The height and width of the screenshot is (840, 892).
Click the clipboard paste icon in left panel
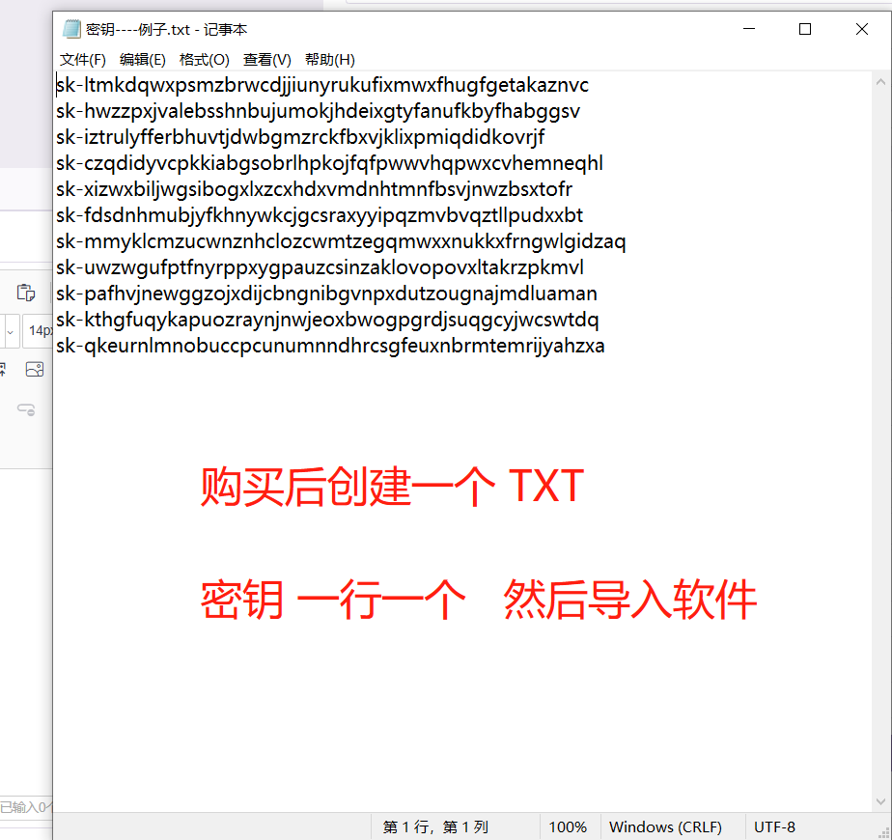tap(26, 292)
